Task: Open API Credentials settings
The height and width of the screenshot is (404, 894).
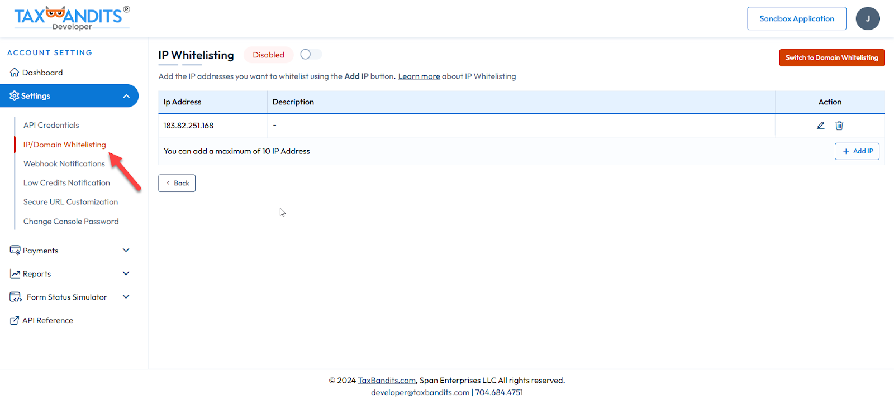Action: (x=51, y=125)
